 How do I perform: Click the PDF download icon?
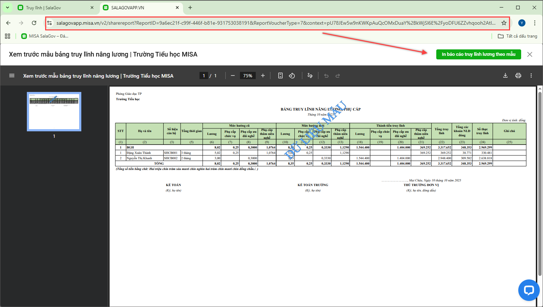[x=505, y=75]
